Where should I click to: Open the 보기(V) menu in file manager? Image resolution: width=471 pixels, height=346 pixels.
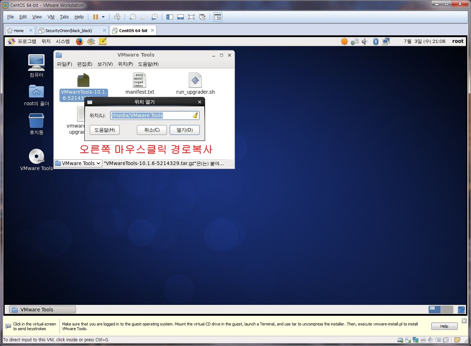coord(105,64)
